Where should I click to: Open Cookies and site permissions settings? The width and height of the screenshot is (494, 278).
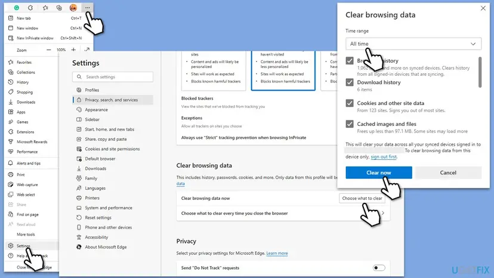pos(113,149)
